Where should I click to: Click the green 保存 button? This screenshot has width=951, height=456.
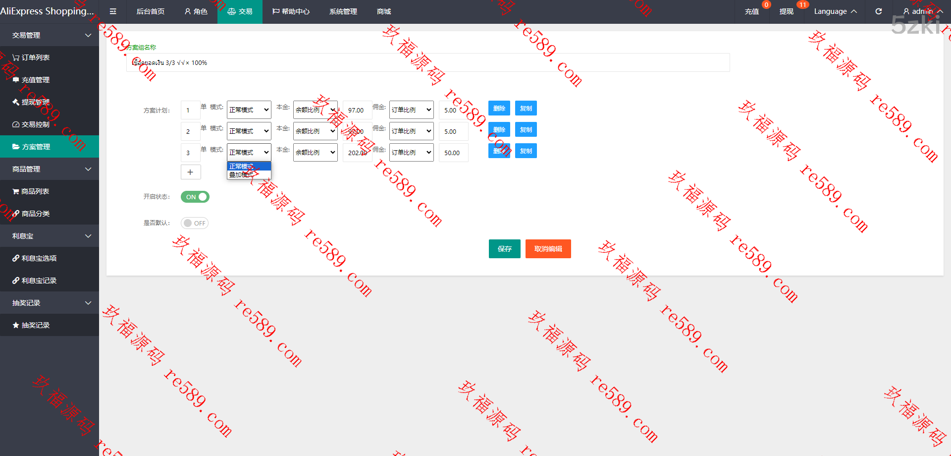point(504,249)
